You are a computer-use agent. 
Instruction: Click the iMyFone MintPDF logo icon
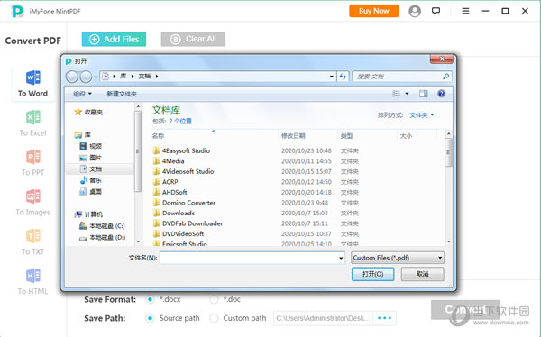pyautogui.click(x=17, y=11)
